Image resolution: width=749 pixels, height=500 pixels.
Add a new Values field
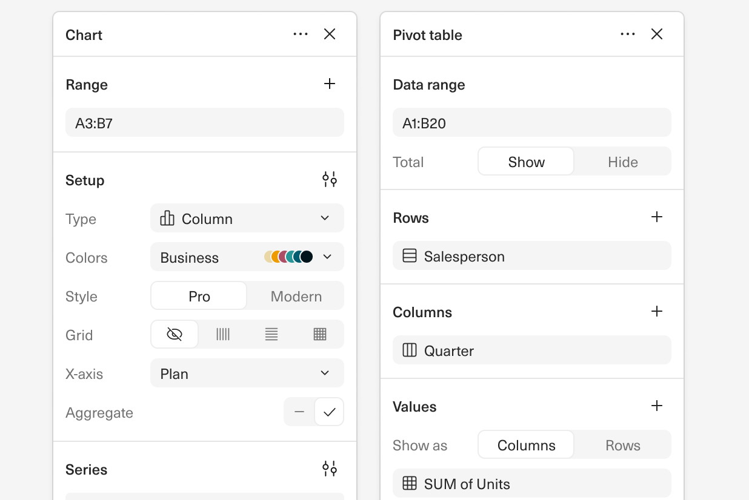(657, 406)
